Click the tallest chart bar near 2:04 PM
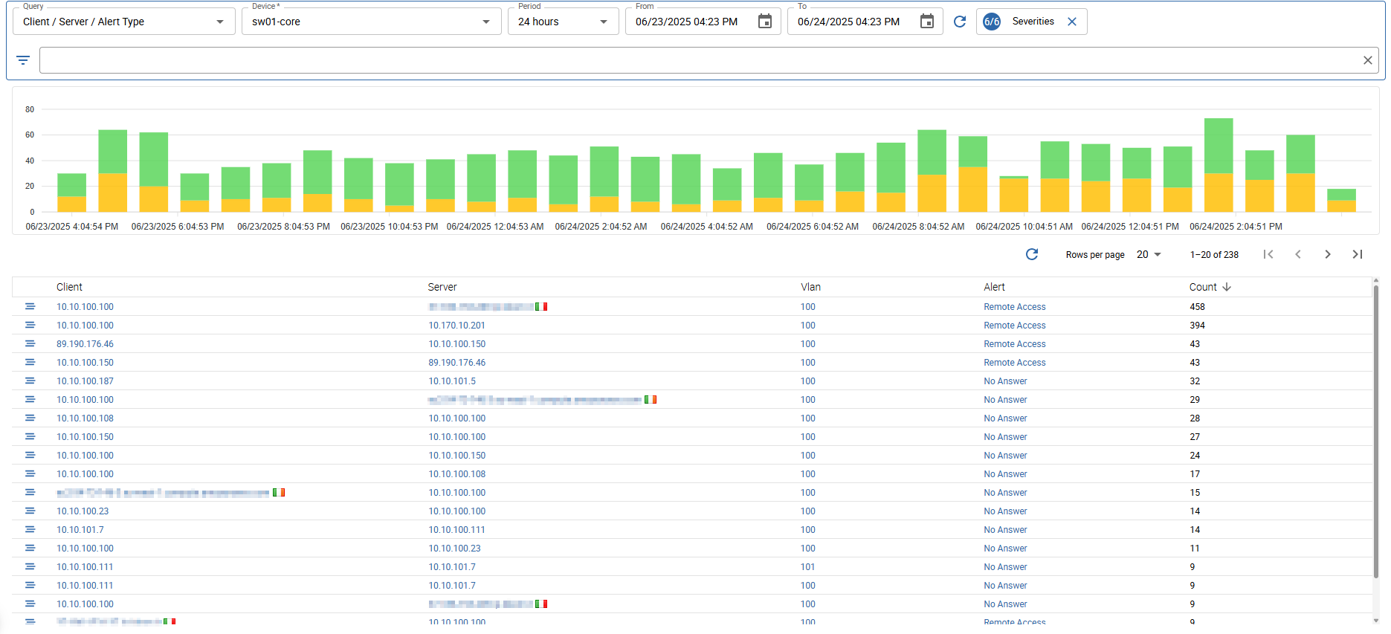1391x634 pixels. (1219, 165)
